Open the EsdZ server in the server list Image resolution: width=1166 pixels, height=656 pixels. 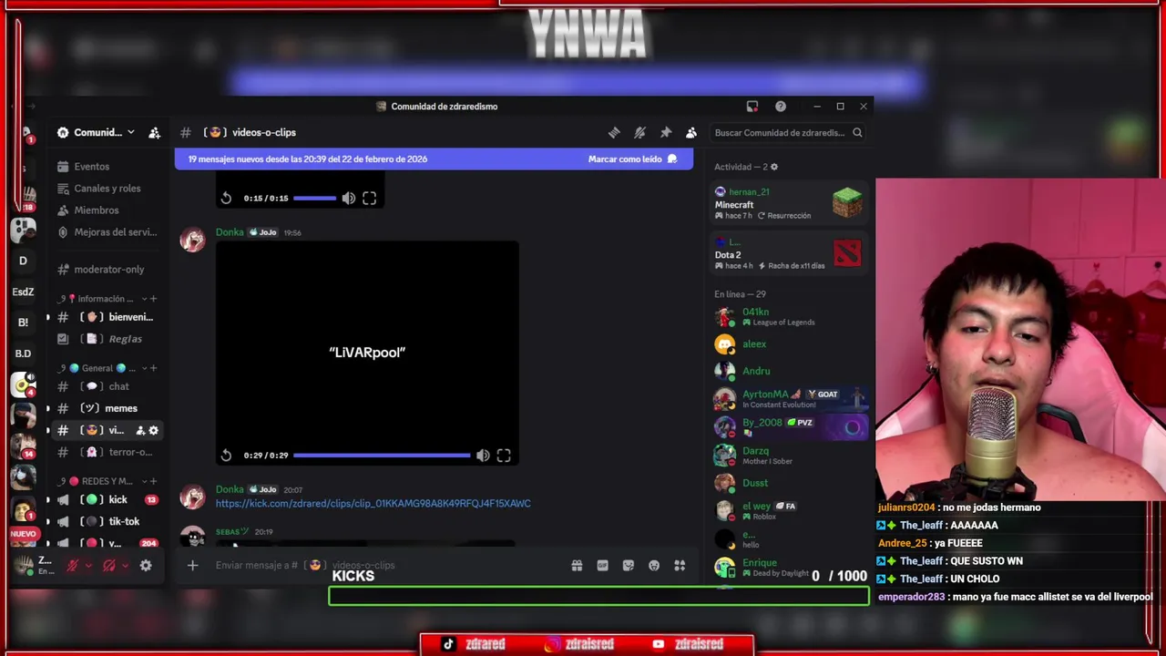click(x=23, y=292)
